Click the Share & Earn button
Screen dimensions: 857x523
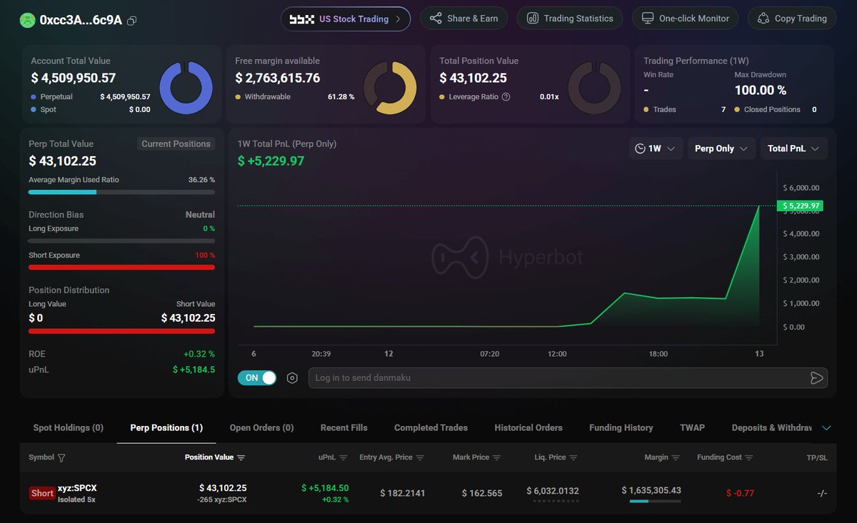click(x=463, y=19)
